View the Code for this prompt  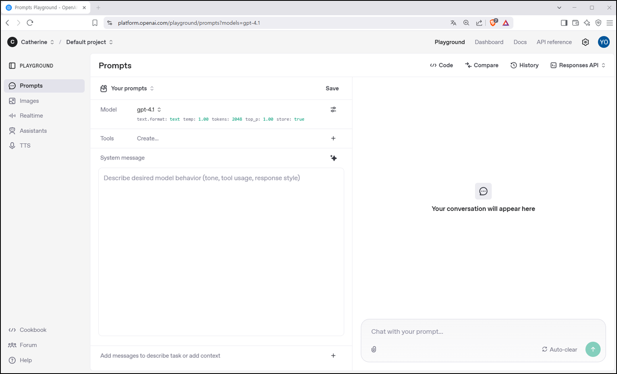click(x=441, y=65)
